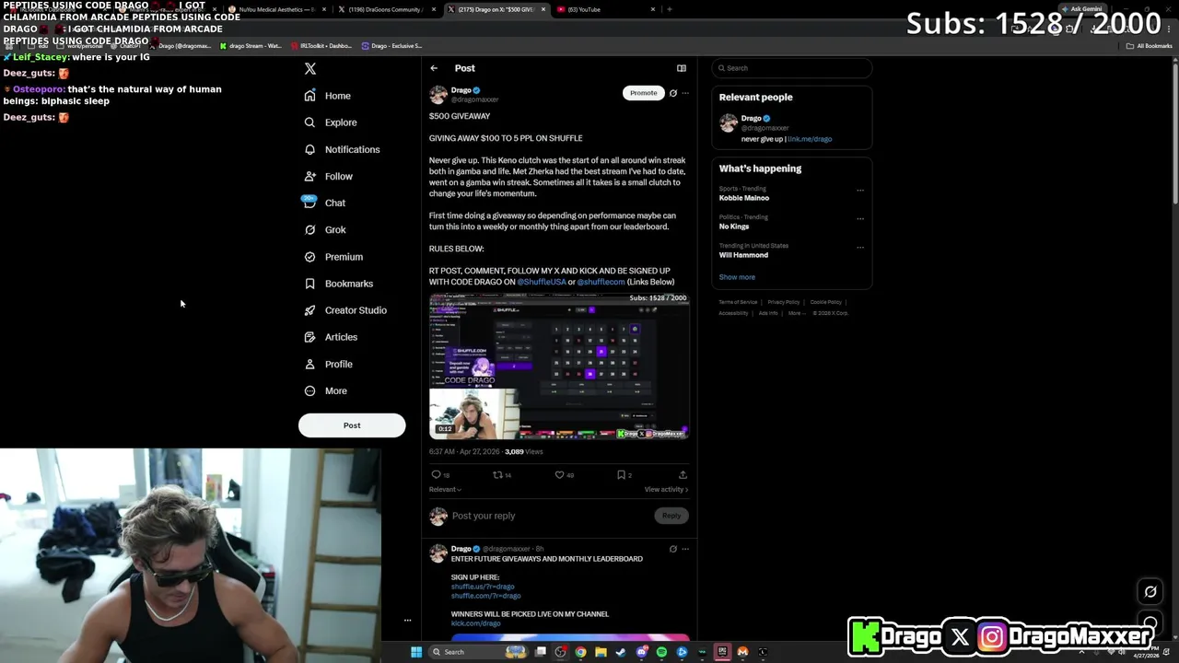This screenshot has height=663, width=1179.
Task: Open the @ShuffleUSA mention link
Action: [542, 282]
